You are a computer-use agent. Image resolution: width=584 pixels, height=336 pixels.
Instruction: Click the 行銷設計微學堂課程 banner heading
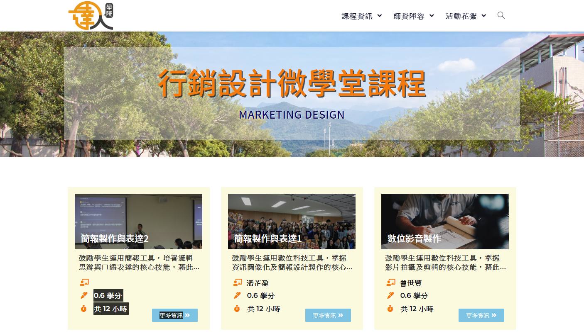[292, 83]
